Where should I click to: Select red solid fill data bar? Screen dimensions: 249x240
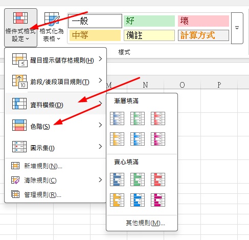158,179
